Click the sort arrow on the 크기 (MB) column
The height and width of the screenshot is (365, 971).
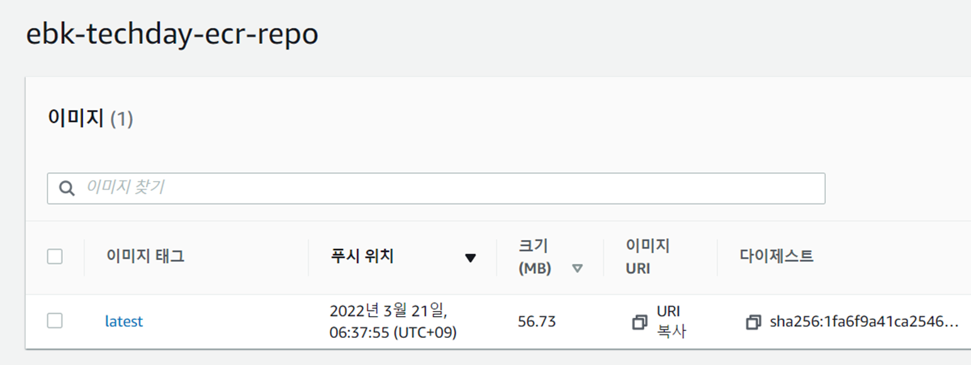pos(578,266)
